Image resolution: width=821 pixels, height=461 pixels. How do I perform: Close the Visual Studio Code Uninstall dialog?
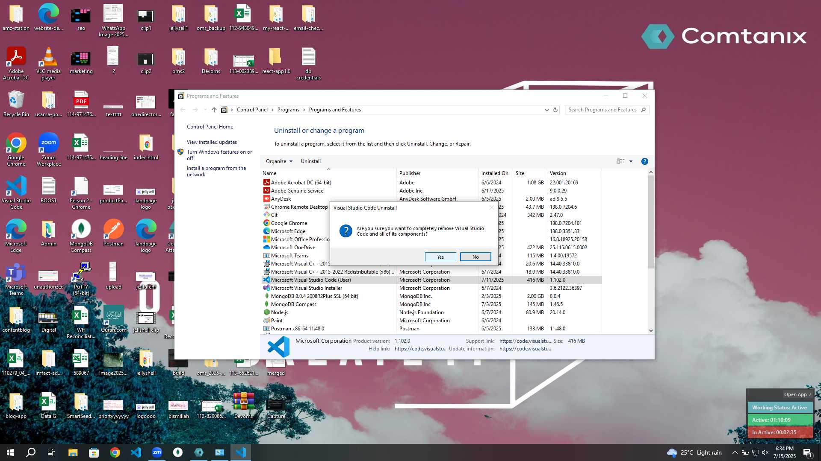click(x=491, y=208)
